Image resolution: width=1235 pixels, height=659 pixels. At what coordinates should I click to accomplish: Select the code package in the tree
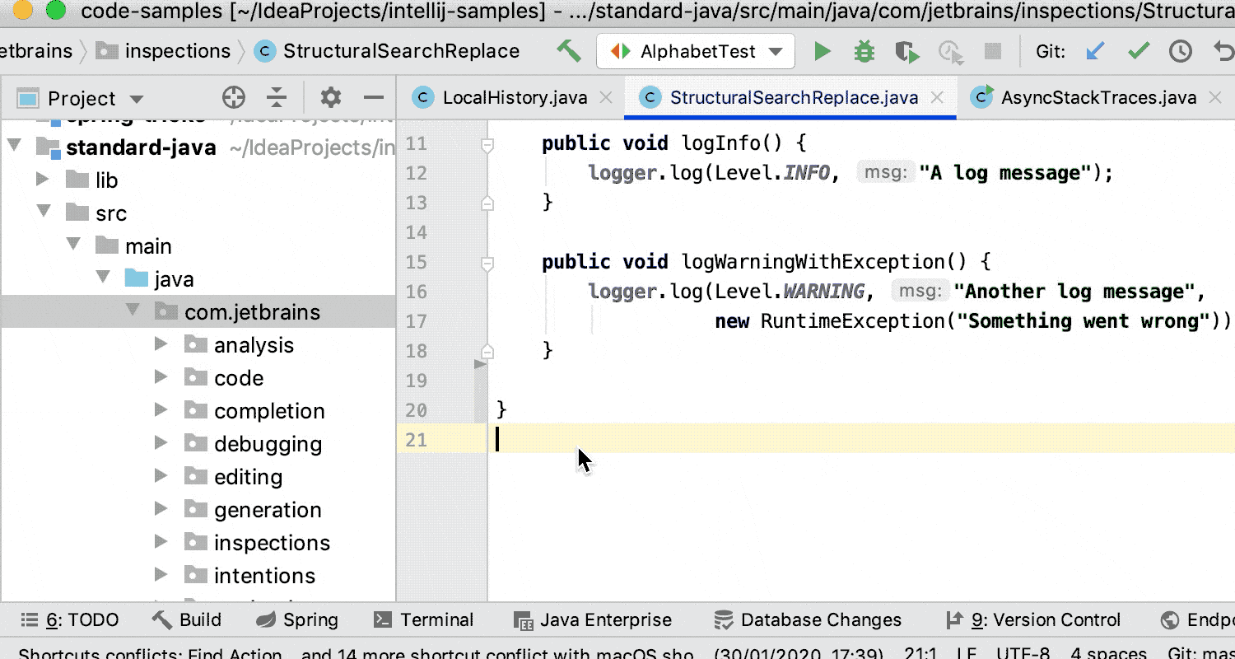(x=239, y=378)
